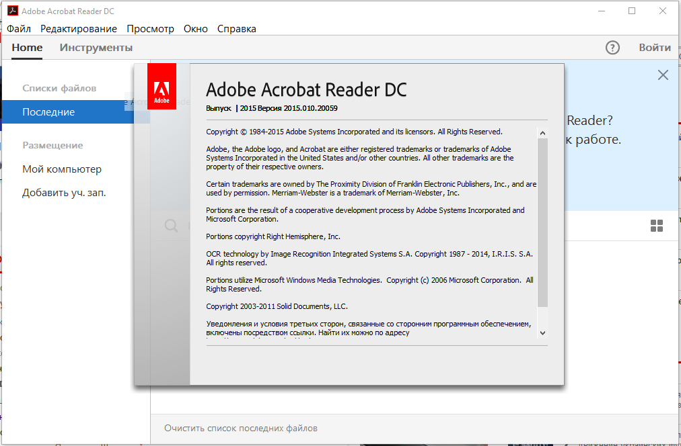Click the Войти sign-in button
Screen dimensions: 681x446
click(655, 48)
